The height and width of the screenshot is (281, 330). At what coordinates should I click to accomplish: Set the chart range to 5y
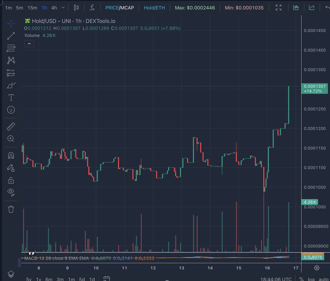pos(29,279)
